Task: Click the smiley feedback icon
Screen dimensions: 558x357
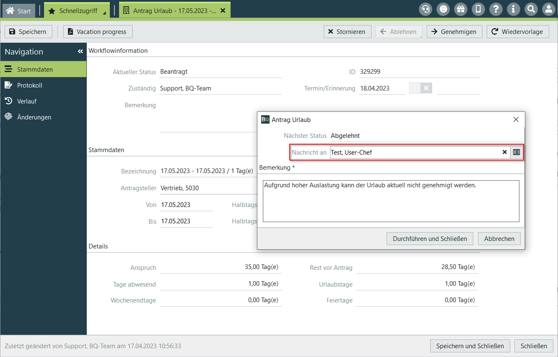Action: [x=443, y=9]
